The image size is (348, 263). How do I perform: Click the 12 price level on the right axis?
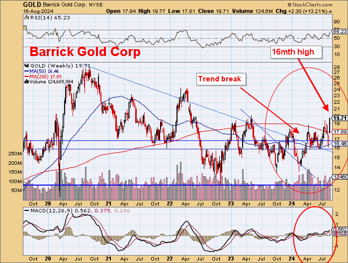pyautogui.click(x=337, y=190)
